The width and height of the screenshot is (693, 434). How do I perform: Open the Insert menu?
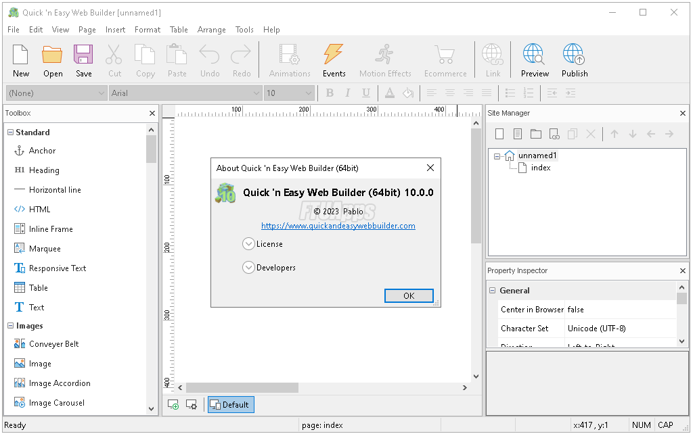115,30
